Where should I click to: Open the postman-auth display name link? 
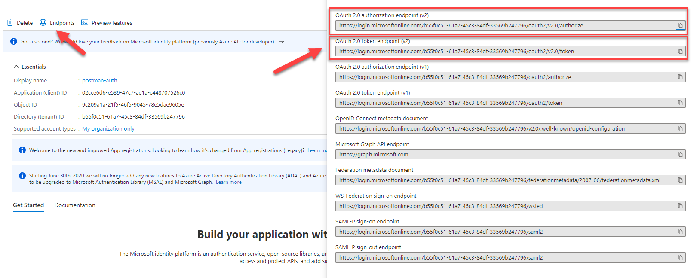coord(99,80)
